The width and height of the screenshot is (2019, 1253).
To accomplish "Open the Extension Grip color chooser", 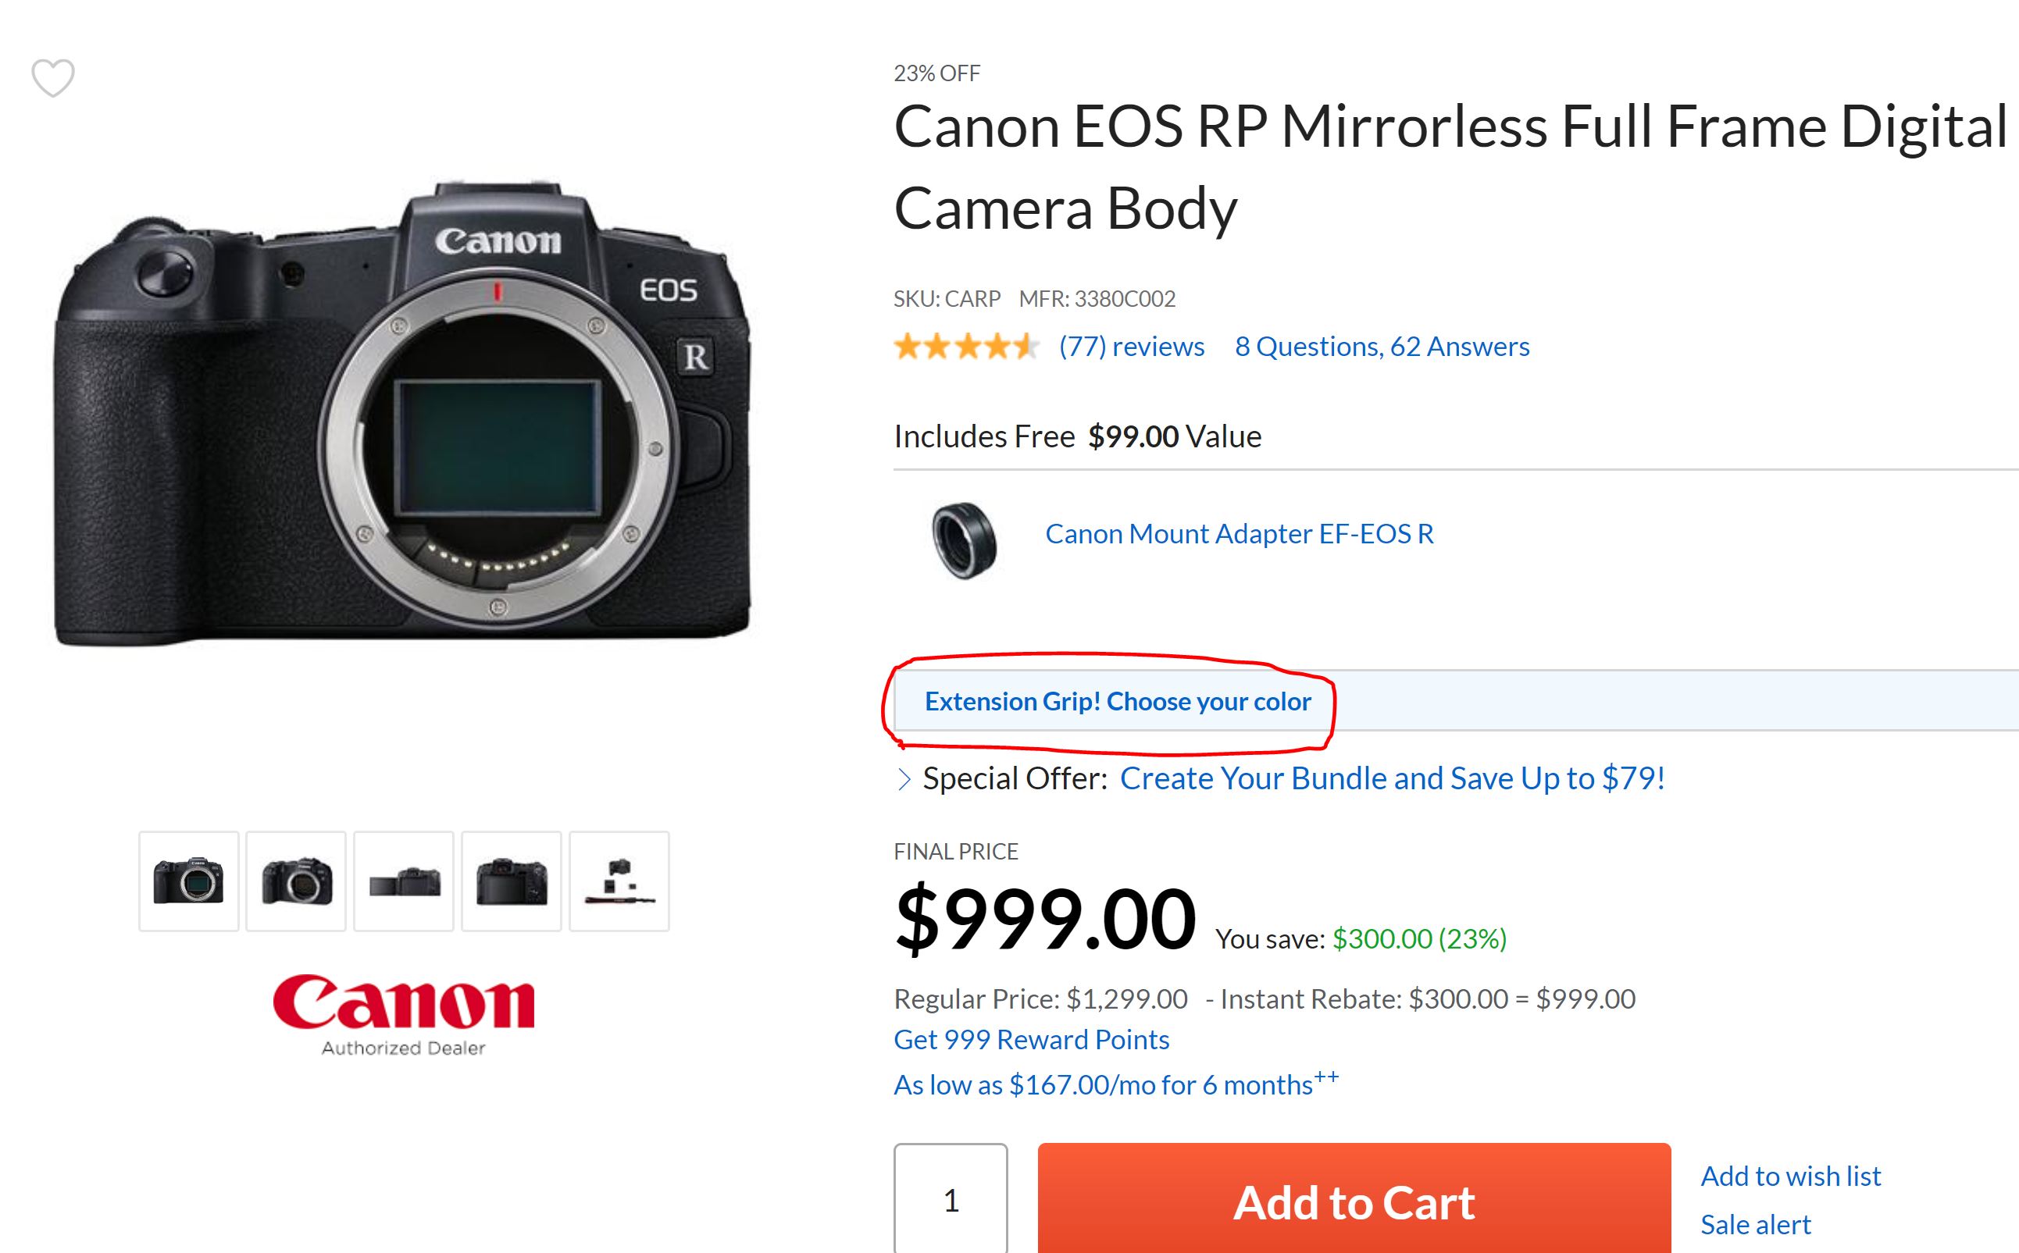I will tap(1117, 702).
